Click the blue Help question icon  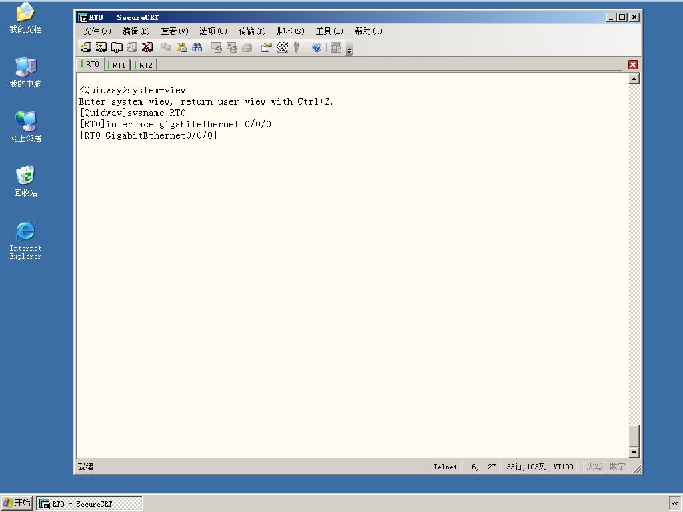tap(317, 47)
